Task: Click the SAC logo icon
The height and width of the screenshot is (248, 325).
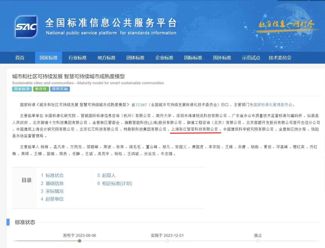Action: (x=26, y=27)
